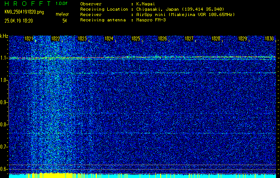The width and height of the screenshot is (280, 178).
Task: Click the 1822 time marker
Action: tap(56, 39)
